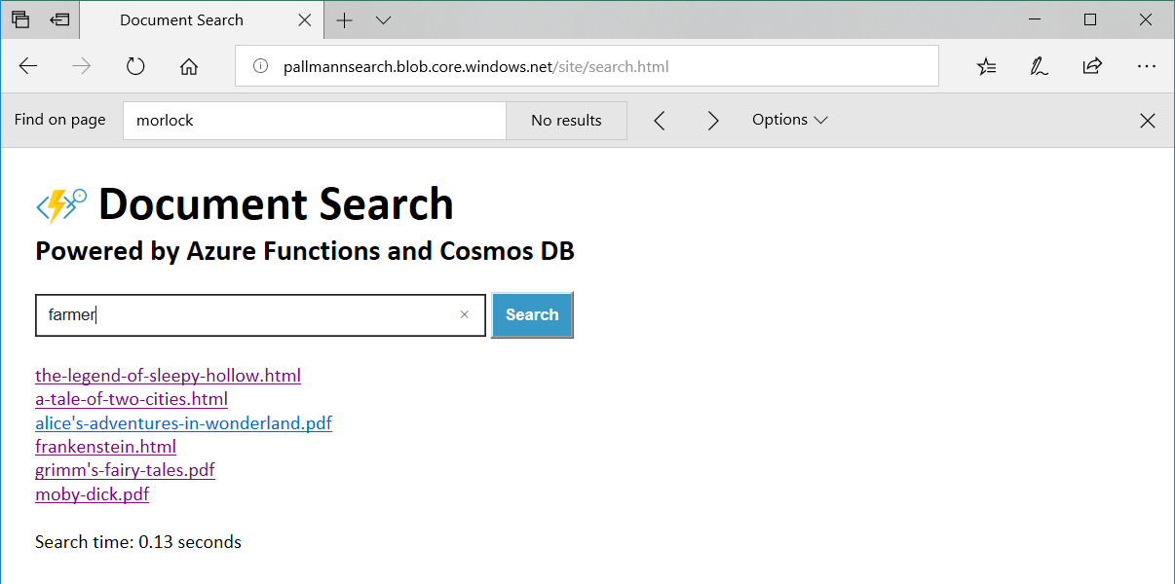Navigate back with the back arrow
Screen dimensions: 1175x584
(x=28, y=66)
